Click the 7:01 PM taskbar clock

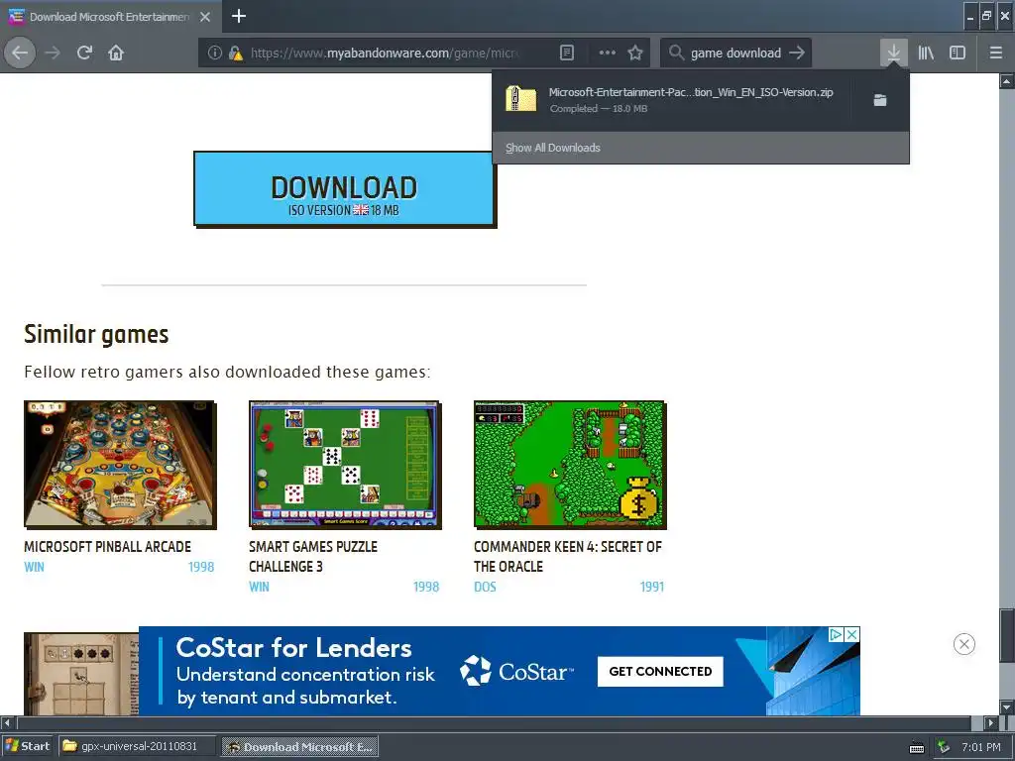click(x=981, y=747)
